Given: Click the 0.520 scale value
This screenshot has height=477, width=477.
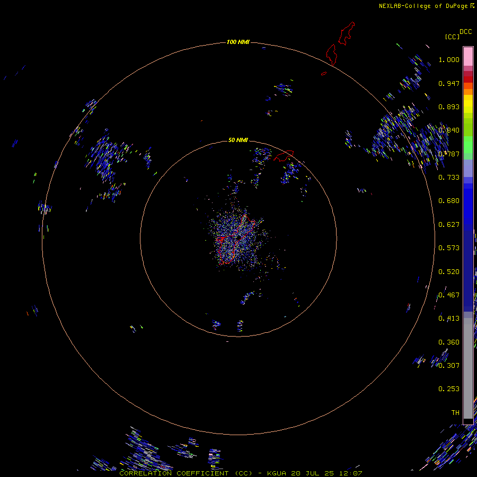Looking at the screenshot, I should [449, 272].
